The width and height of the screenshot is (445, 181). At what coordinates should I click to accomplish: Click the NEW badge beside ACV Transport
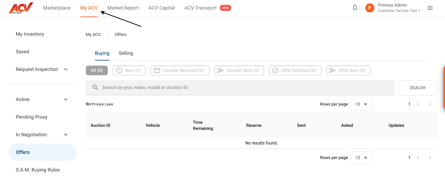pos(226,8)
